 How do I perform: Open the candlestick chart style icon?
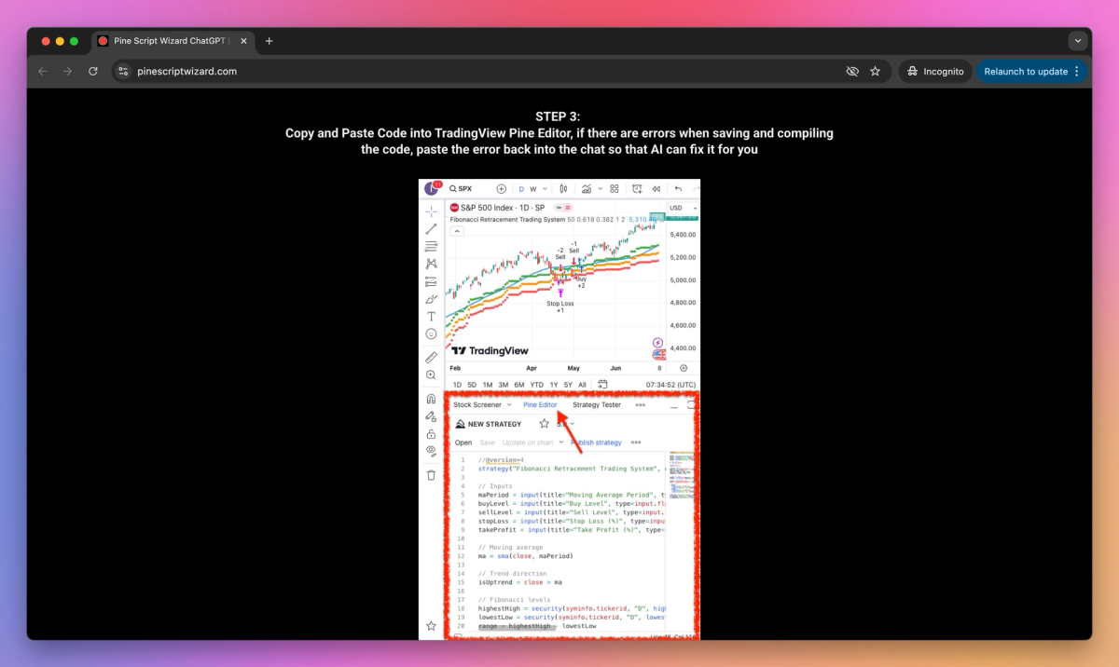(x=563, y=188)
